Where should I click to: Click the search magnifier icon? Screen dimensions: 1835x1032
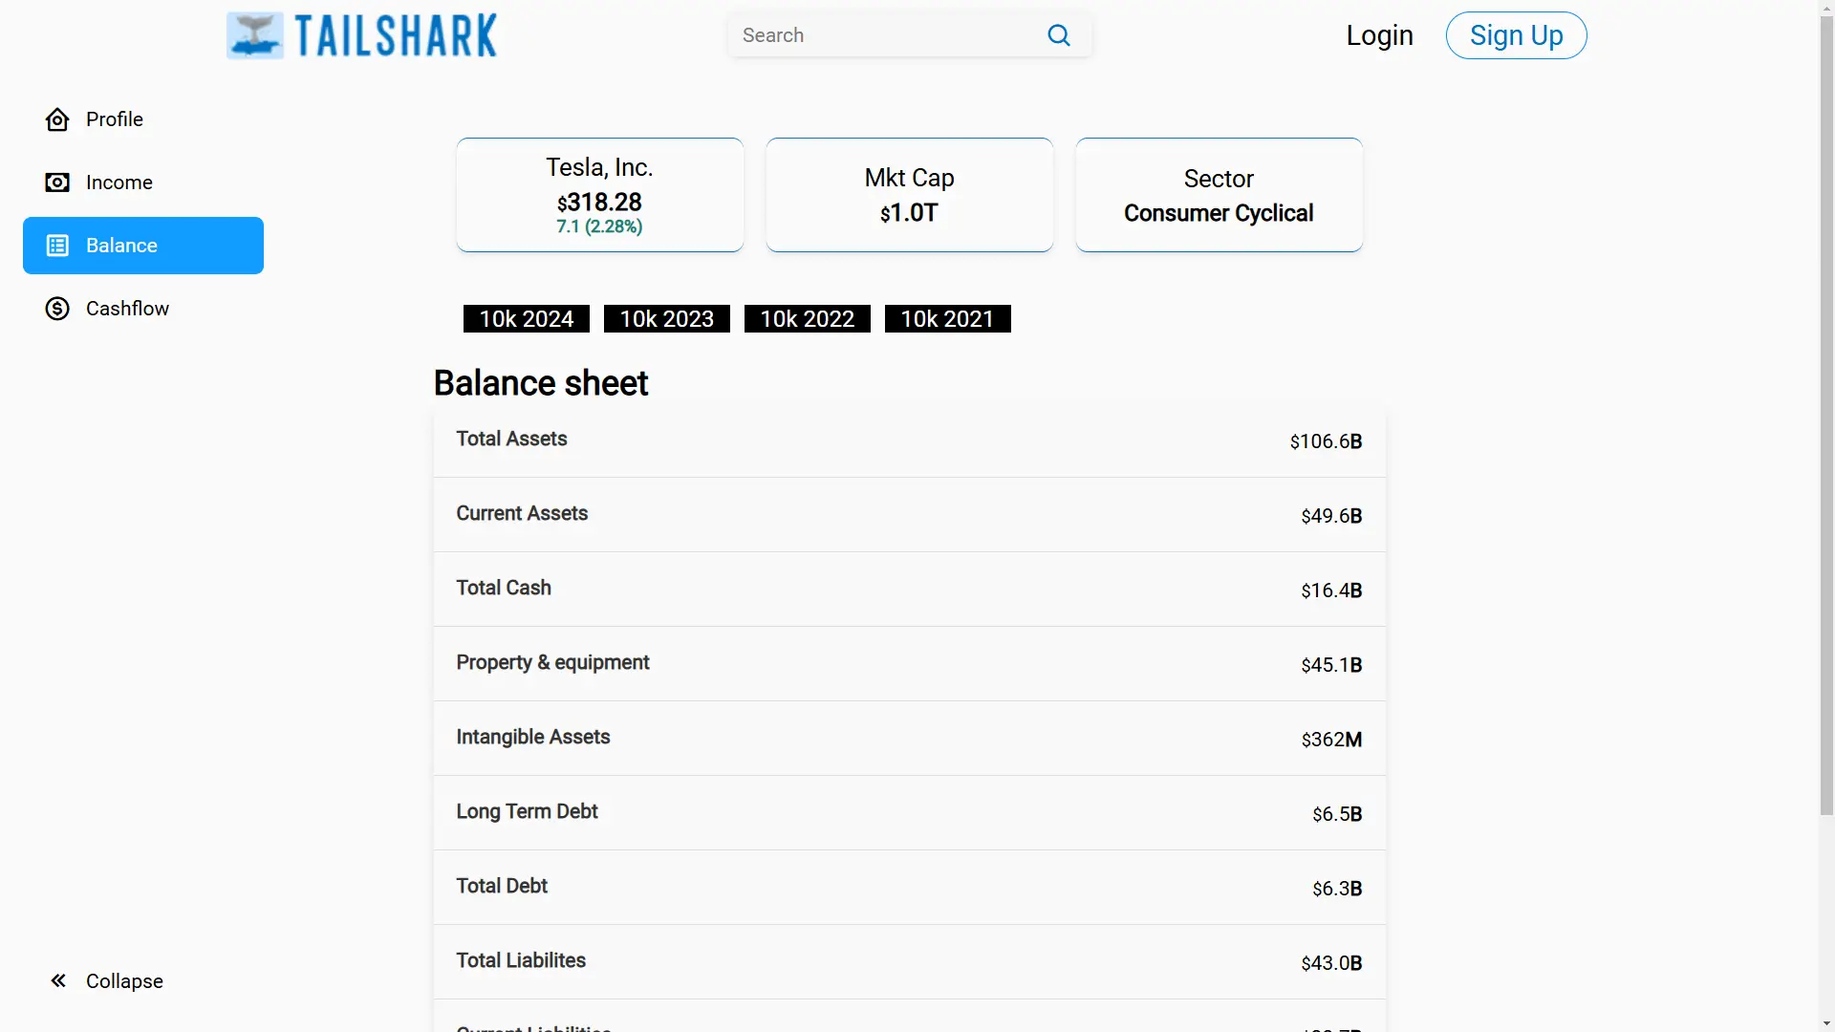1059,35
